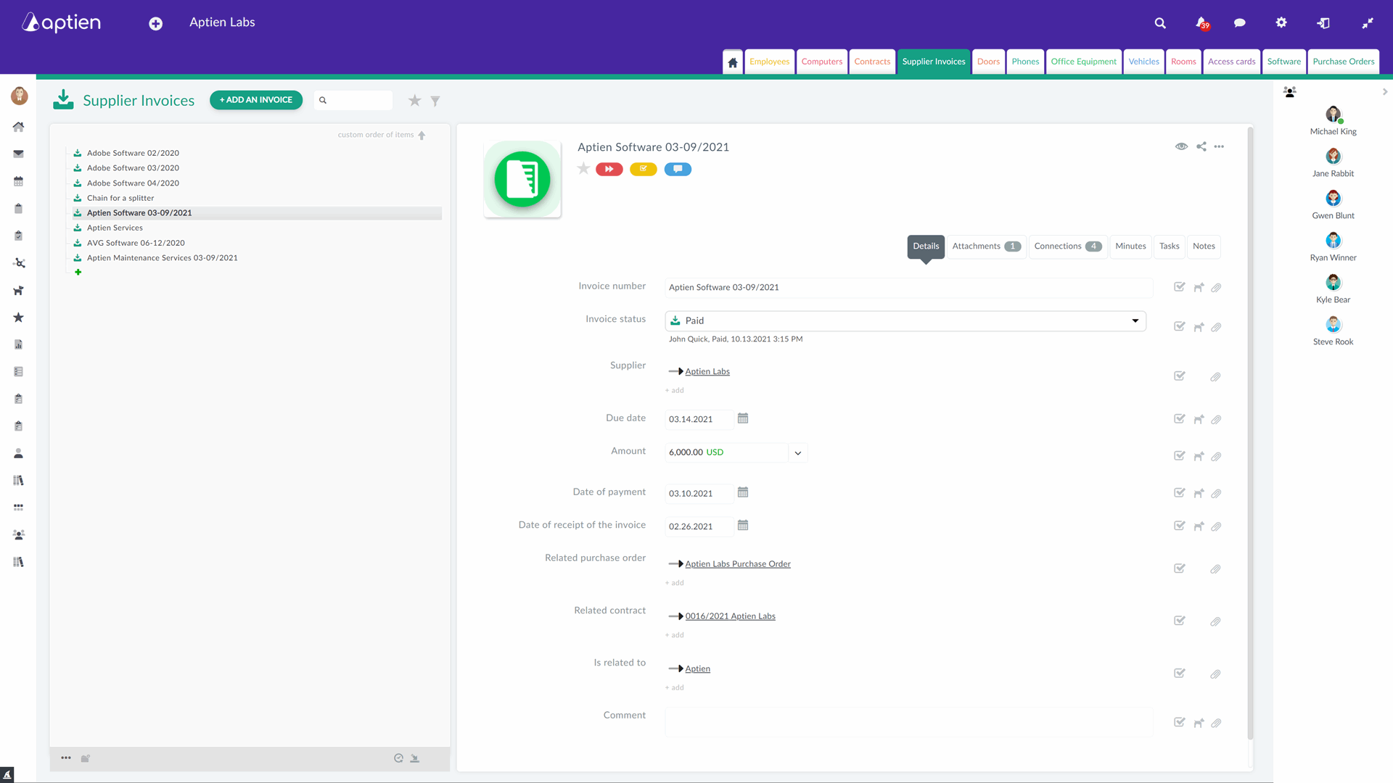Image resolution: width=1393 pixels, height=783 pixels.
Task: Click the home tab icon
Action: click(733, 62)
